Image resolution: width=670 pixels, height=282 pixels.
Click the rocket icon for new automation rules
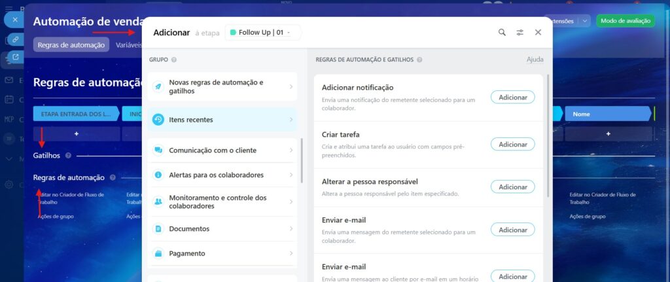(158, 87)
